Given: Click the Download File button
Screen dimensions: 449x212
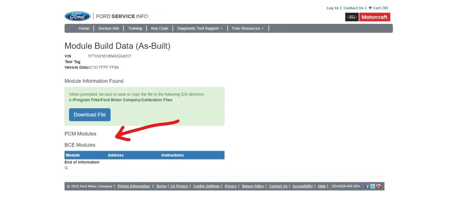Looking at the screenshot, I should (90, 115).
